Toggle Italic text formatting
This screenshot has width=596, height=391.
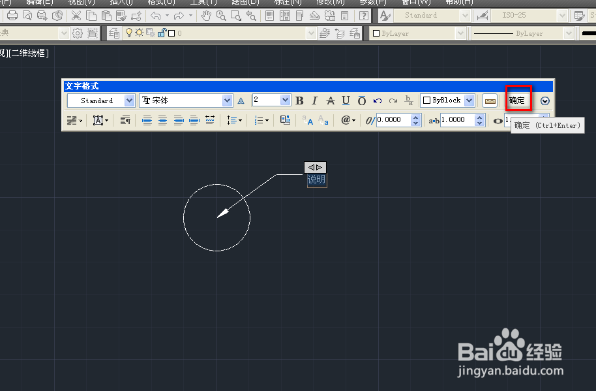tap(314, 101)
